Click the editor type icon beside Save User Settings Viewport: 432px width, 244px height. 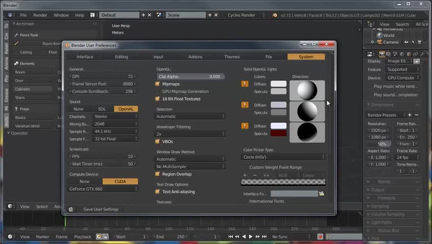(71, 209)
